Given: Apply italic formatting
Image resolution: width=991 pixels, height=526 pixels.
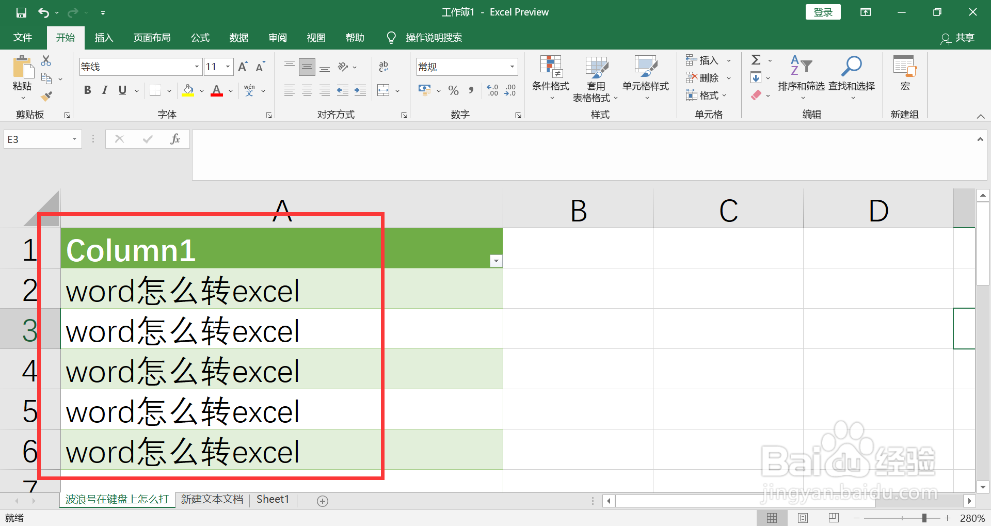Looking at the screenshot, I should pos(104,90).
